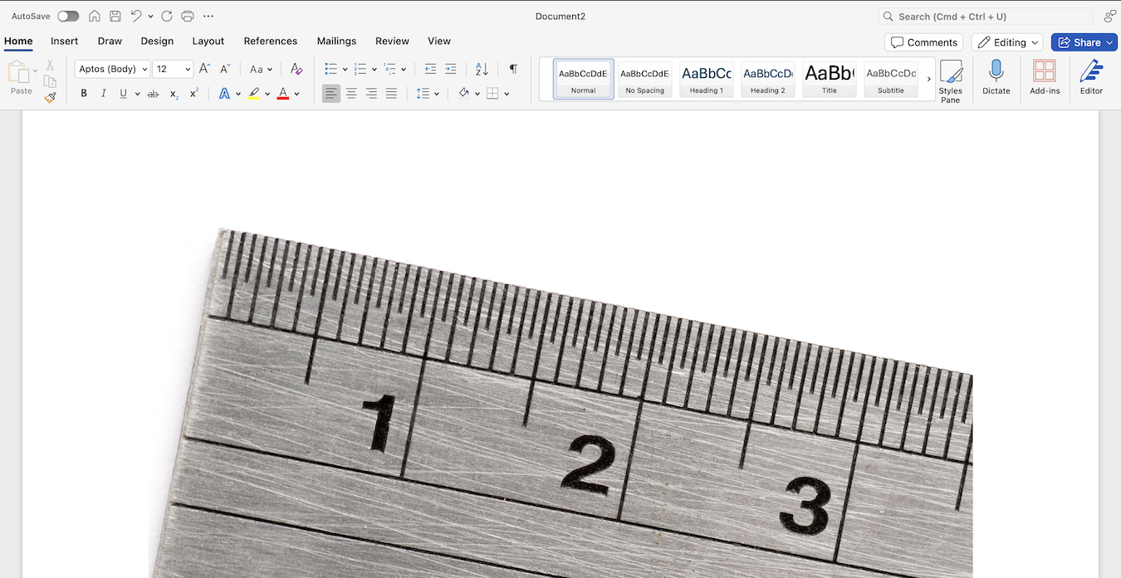Paste clipboard contents
Viewport: 1121px width, 578px height.
point(21,78)
